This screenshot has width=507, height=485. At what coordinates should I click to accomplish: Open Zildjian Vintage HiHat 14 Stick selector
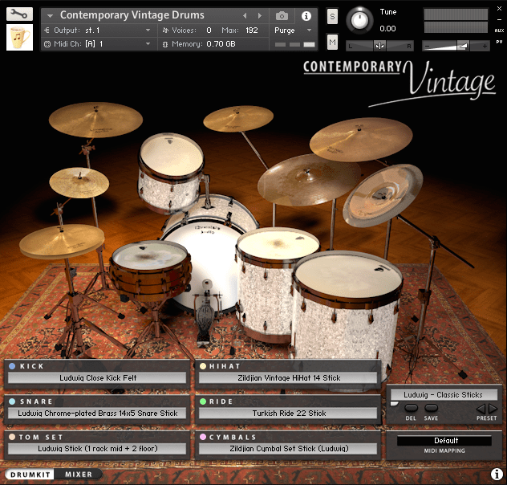coord(288,377)
